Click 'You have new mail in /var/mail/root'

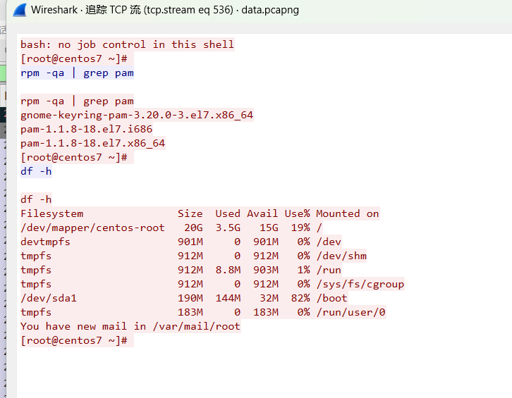(130, 326)
